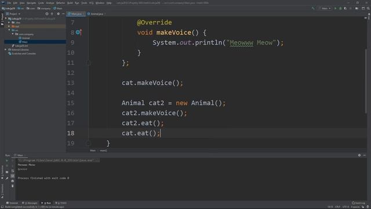Click the editor vertical scrollbar
371x209 pixels.
pos(366,81)
